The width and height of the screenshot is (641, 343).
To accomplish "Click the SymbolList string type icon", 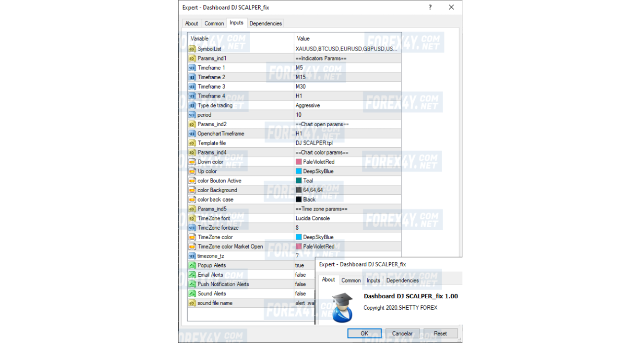I will click(192, 49).
